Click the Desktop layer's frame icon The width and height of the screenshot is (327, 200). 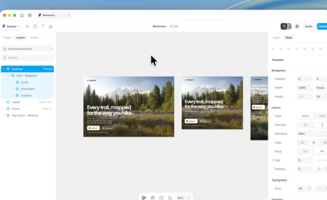point(8,69)
